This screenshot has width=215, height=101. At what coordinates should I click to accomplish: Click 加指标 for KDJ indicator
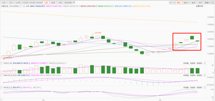193,87
